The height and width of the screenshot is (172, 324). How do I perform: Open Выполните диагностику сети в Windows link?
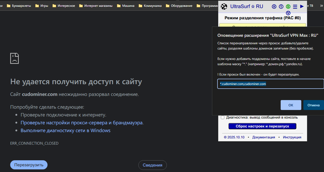66,131
